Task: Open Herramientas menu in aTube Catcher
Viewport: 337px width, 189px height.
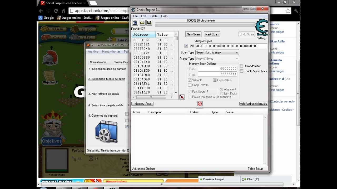Action: point(111,52)
